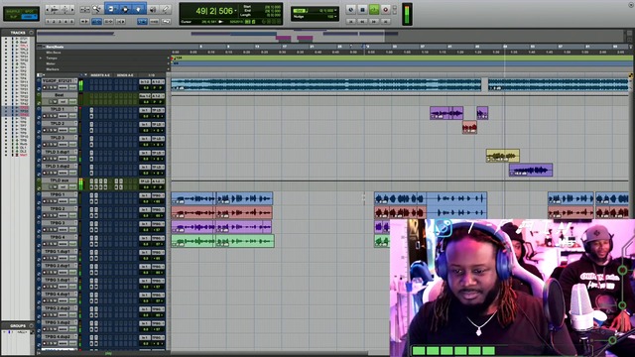Open TPLD 2 track view selector
The image size is (635, 357).
[x=63, y=130]
